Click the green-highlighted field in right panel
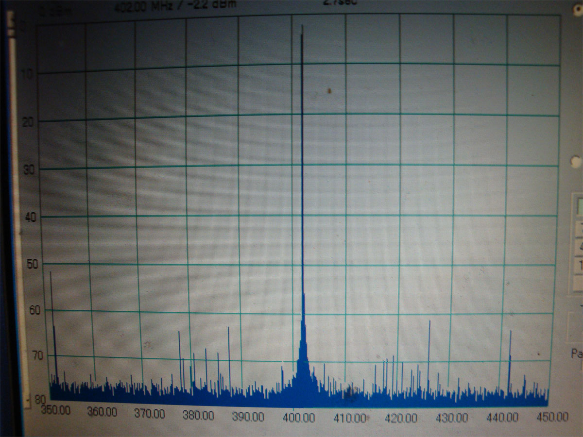 [x=579, y=206]
